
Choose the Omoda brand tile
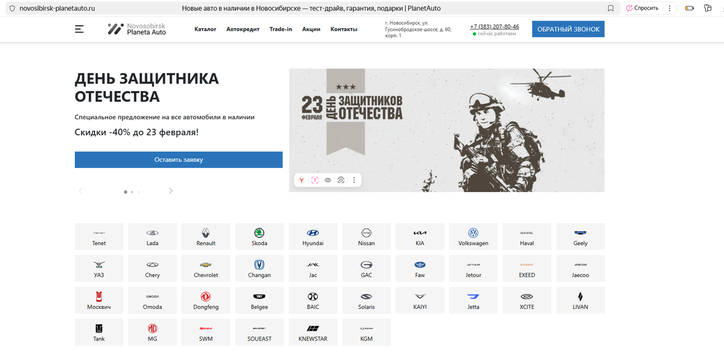(153, 300)
